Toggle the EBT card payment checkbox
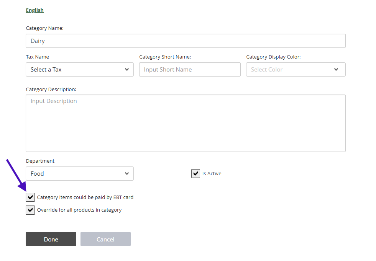Viewport: 376px width, 261px height. 30,197
